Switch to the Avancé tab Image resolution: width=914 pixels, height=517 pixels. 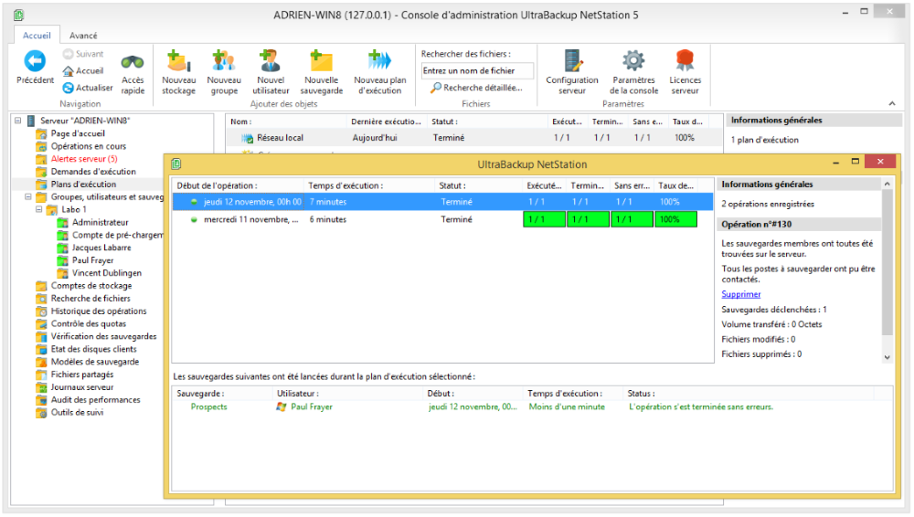tap(83, 36)
